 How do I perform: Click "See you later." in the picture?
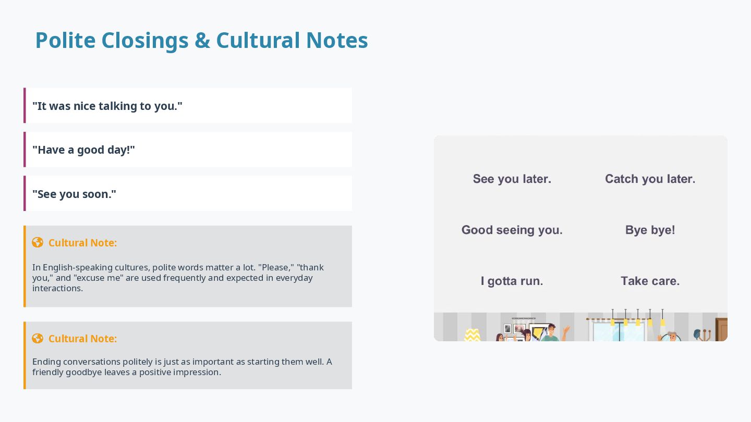click(x=512, y=179)
